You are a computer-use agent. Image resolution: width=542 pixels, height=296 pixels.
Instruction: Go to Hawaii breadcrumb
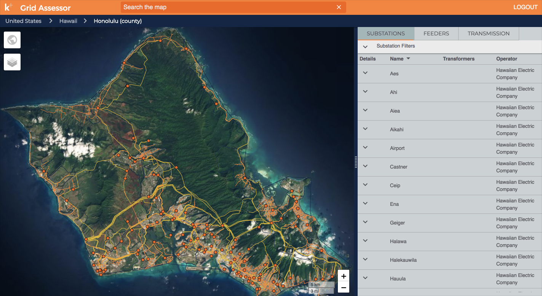pos(68,21)
